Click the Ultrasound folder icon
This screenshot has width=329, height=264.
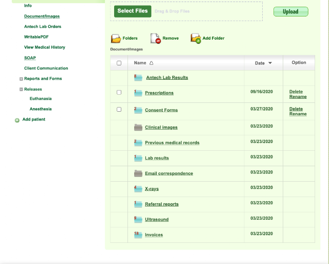click(138, 219)
